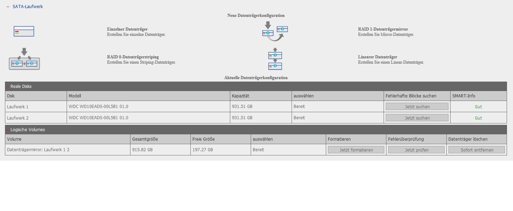Click Bereit status of Laufwerk 1
This screenshot has width=513, height=211.
point(299,107)
